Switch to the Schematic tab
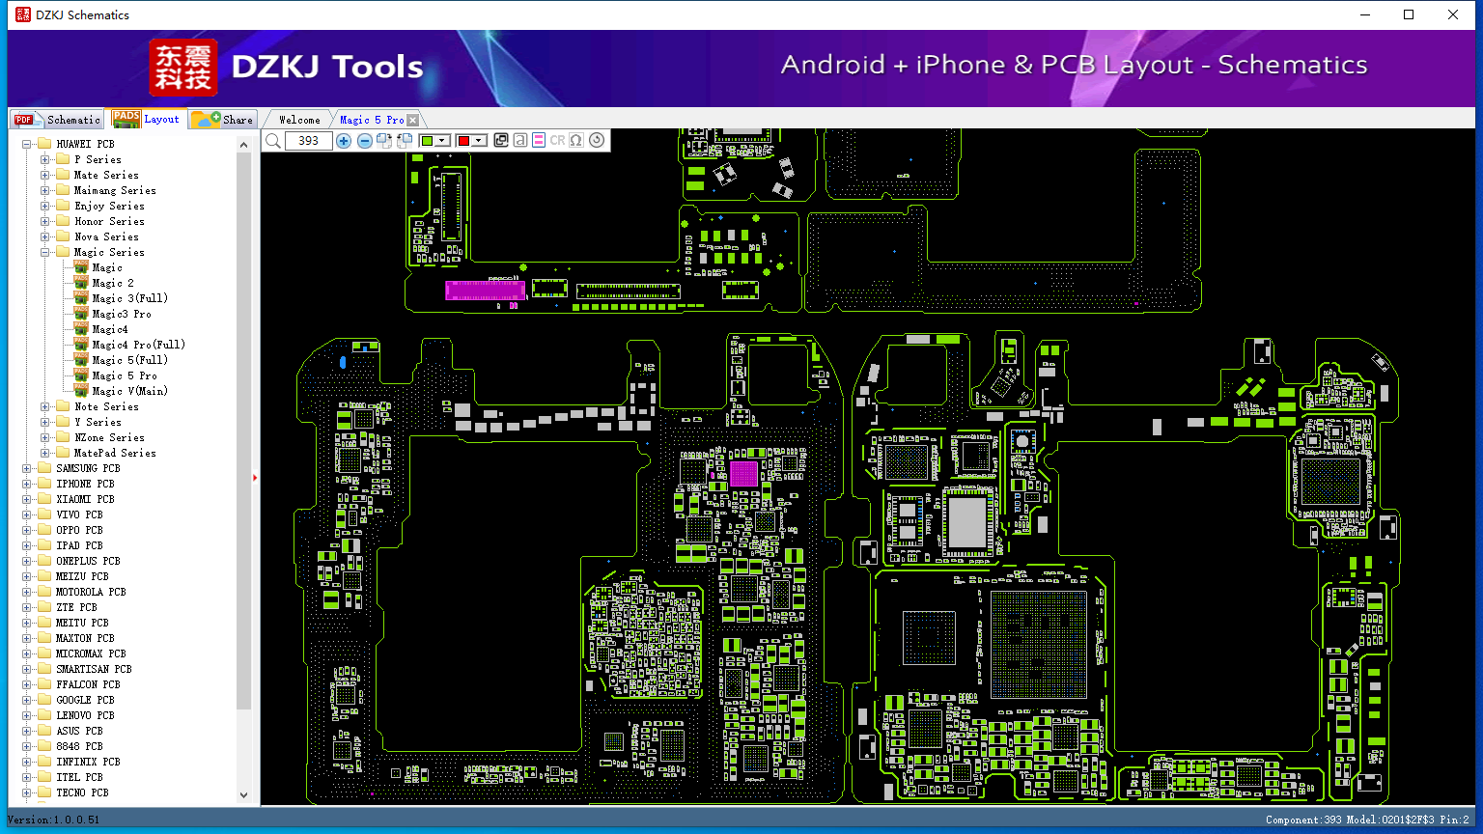The height and width of the screenshot is (834, 1483). (x=57, y=120)
